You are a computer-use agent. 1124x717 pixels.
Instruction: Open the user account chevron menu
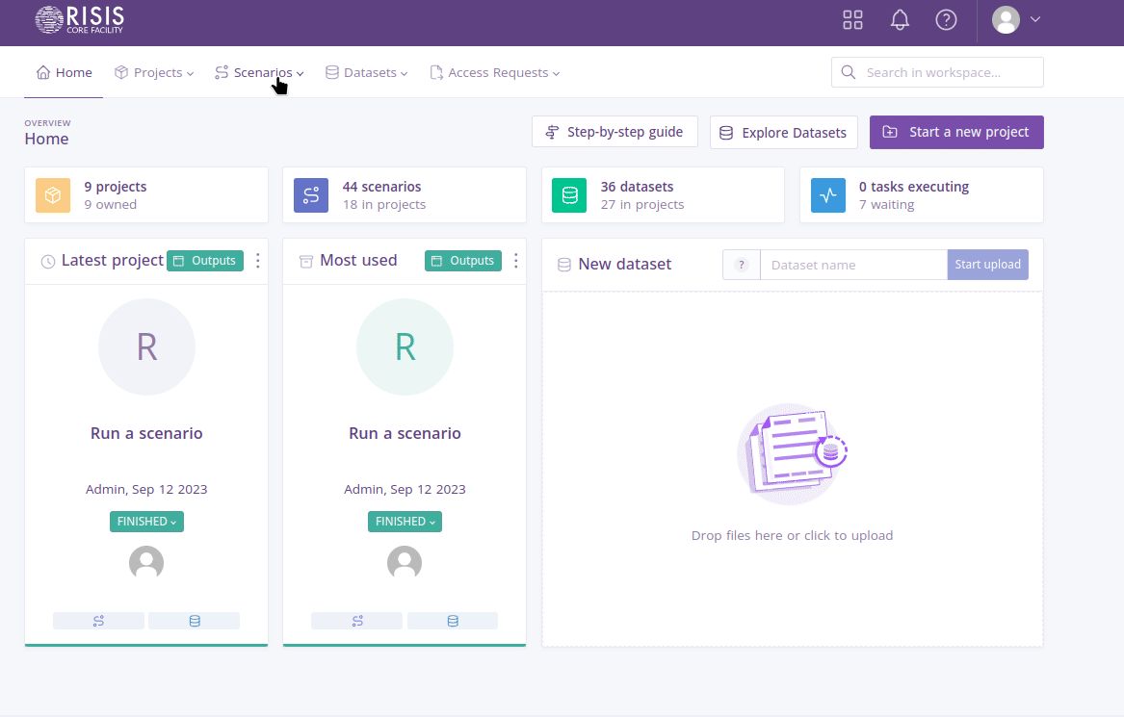pos(1035,19)
